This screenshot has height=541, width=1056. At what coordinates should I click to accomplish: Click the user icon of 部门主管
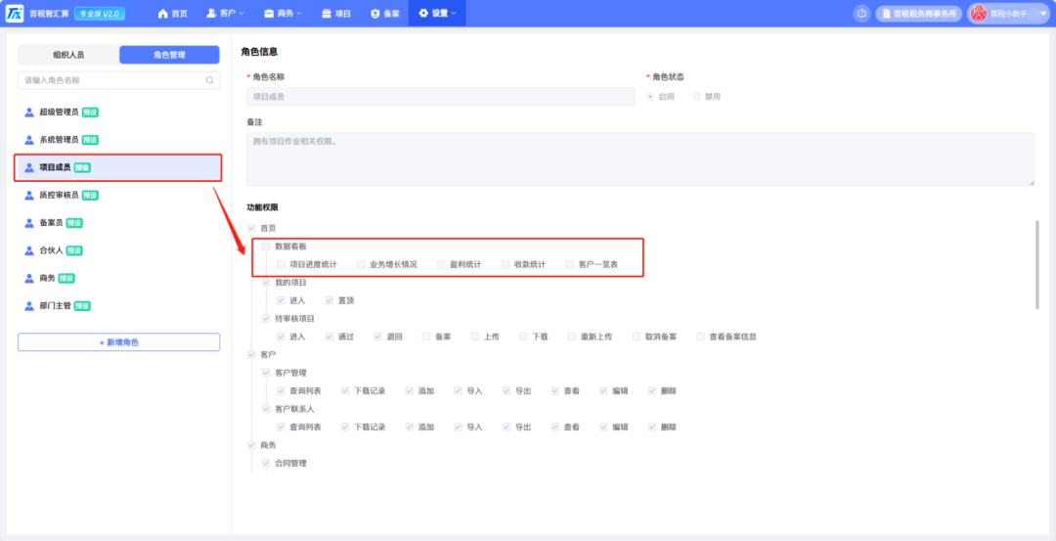click(29, 306)
